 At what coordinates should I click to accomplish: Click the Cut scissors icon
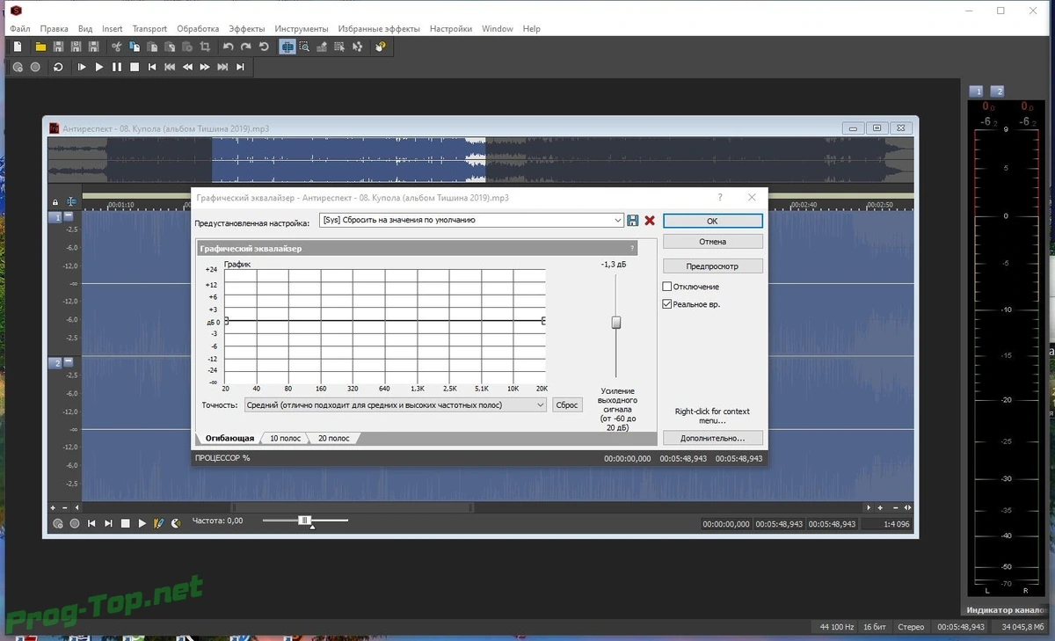pyautogui.click(x=116, y=47)
